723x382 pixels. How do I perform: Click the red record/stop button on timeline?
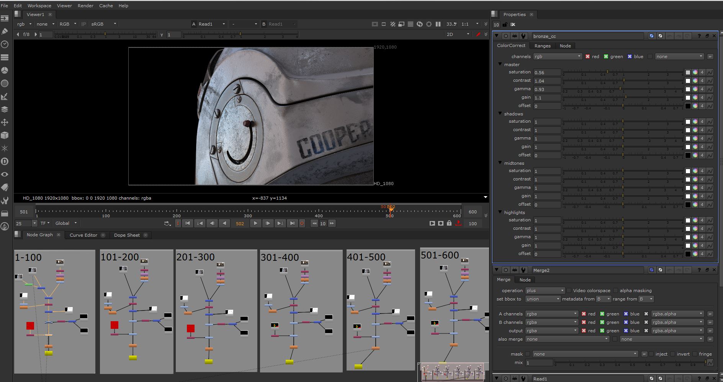pyautogui.click(x=302, y=223)
